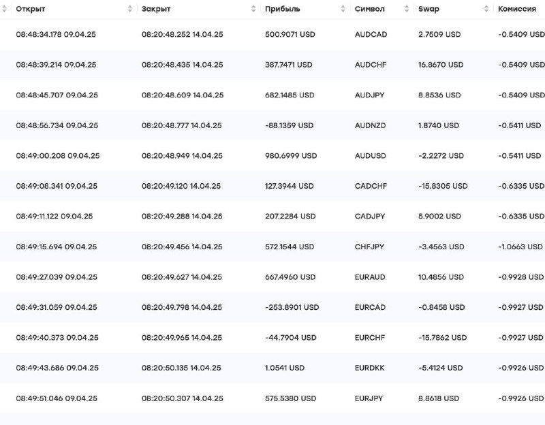Select the Комиссия column header

click(x=517, y=9)
